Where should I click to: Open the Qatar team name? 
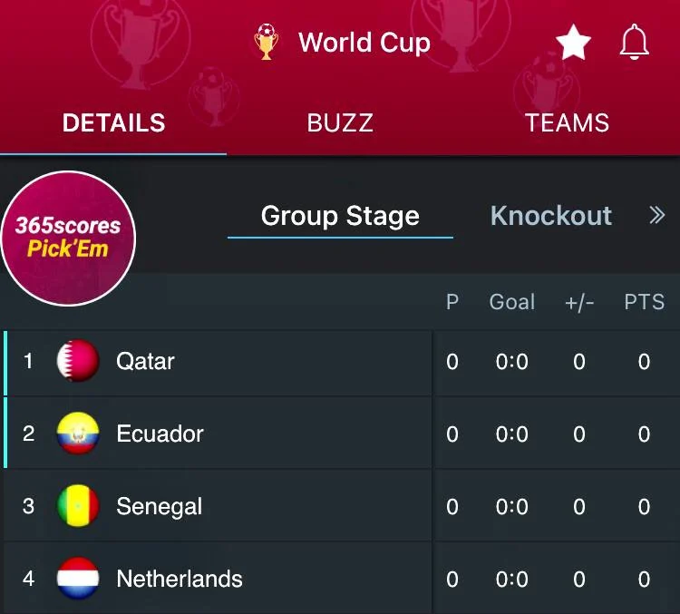tap(146, 361)
